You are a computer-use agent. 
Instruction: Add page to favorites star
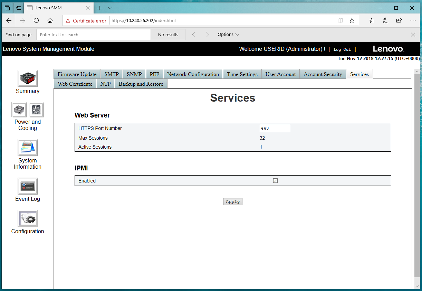[352, 21]
